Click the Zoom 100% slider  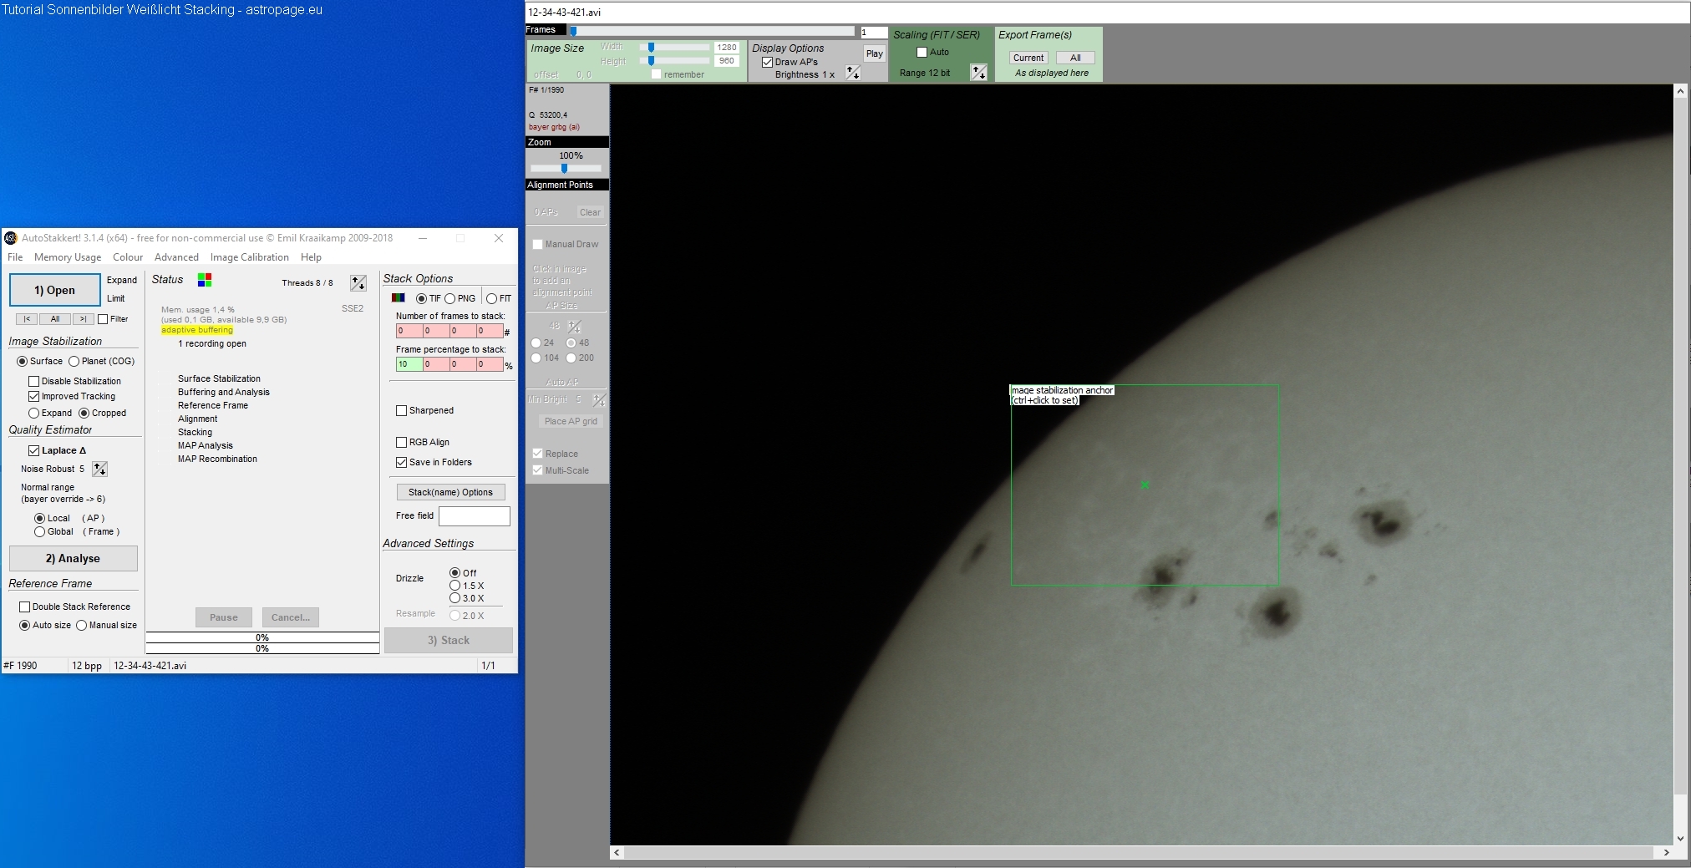pos(565,168)
